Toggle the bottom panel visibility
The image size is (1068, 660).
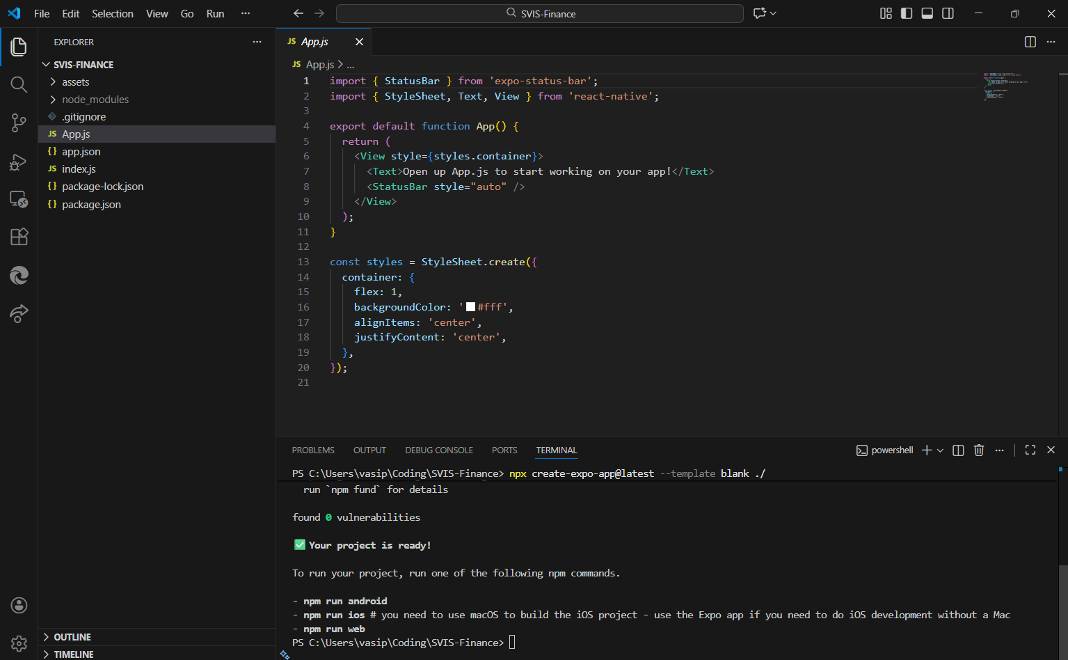pyautogui.click(x=927, y=13)
